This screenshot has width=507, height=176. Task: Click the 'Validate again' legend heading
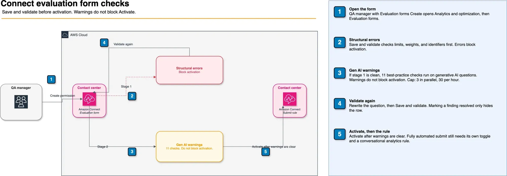tap(362, 101)
